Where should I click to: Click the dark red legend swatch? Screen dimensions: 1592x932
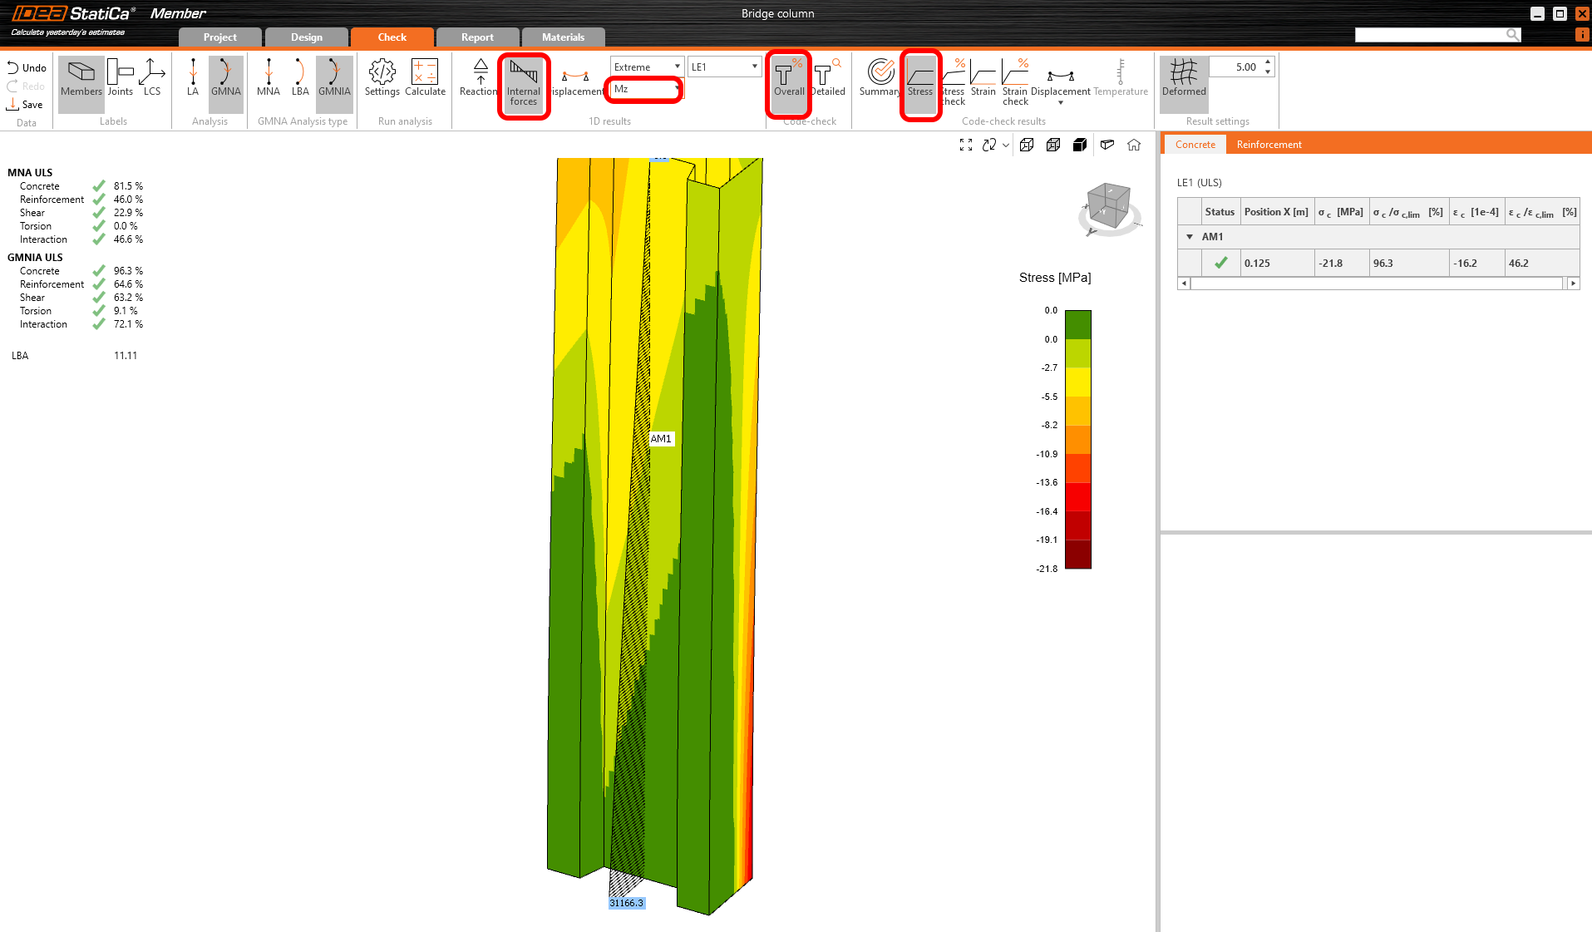pos(1078,555)
